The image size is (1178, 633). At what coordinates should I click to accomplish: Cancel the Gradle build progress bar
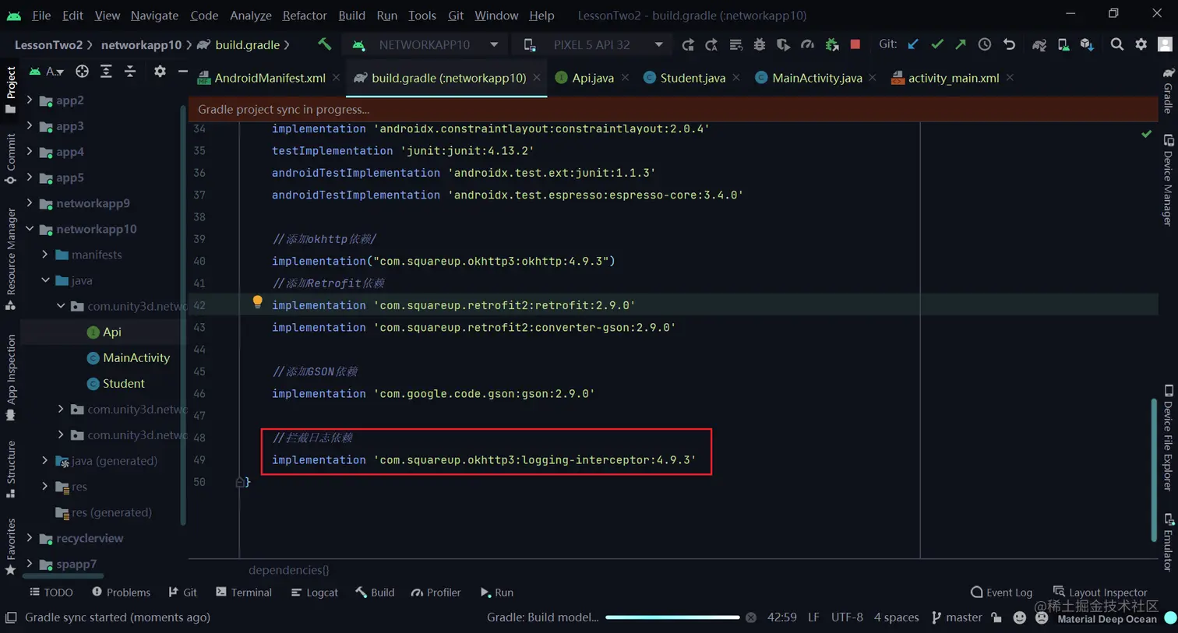[x=751, y=617]
